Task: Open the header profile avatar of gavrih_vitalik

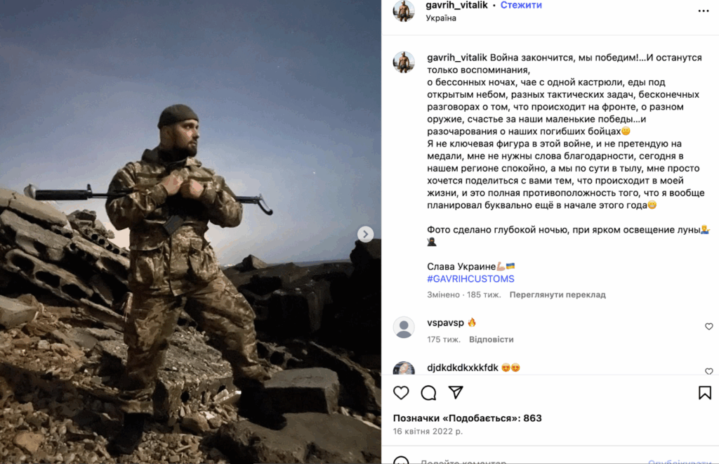Action: [x=404, y=10]
